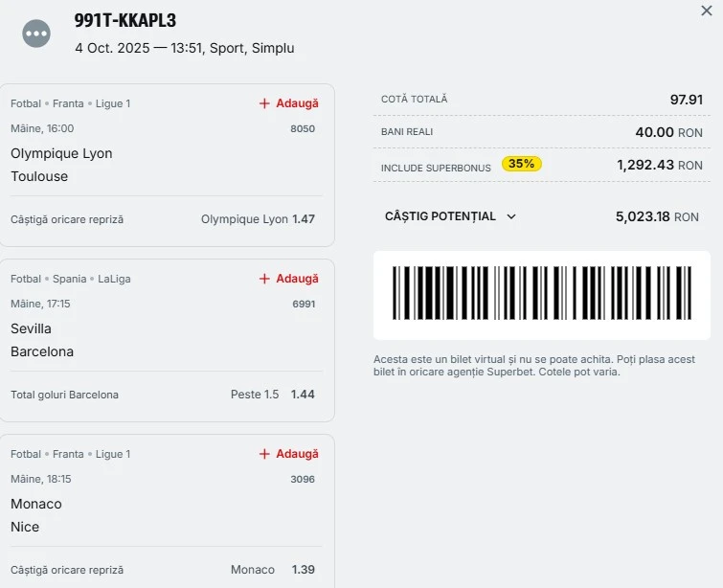Add the Olympique Lyon vs Toulouse selection
The width and height of the screenshot is (723, 588).
(x=288, y=103)
